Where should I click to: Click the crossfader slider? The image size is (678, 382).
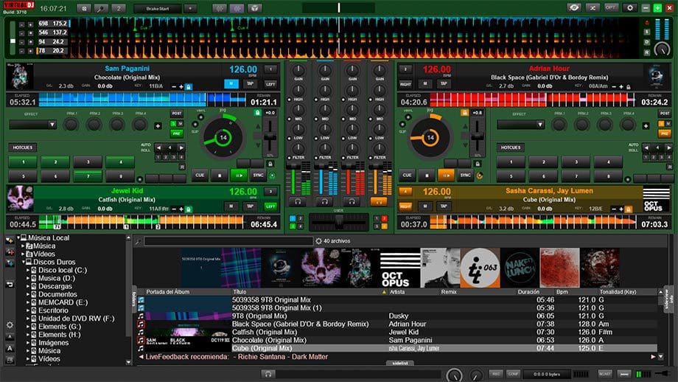point(338,223)
